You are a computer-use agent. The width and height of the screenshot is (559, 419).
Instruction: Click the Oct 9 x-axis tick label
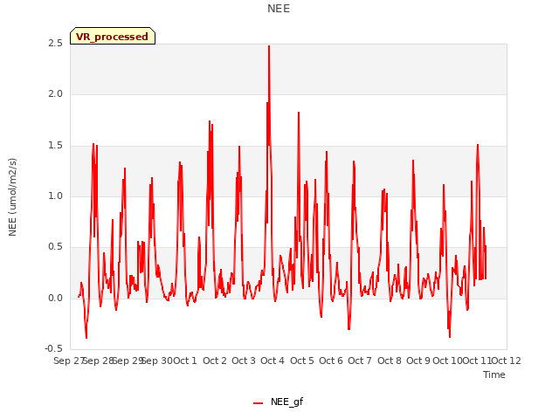[418, 361]
